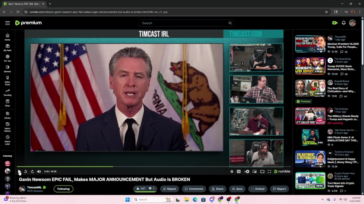Open Browse in the sidebar
This screenshot has height=204, width=364.
(7, 69)
